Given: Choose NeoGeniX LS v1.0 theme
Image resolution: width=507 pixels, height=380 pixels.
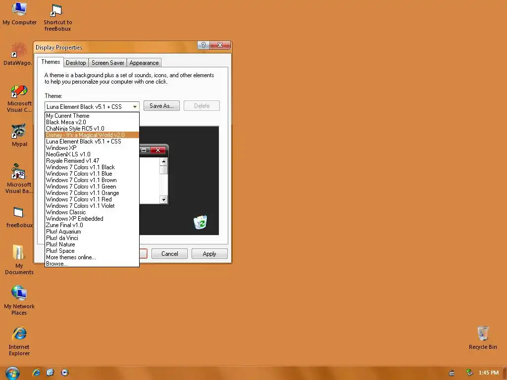Looking at the screenshot, I should [92, 154].
